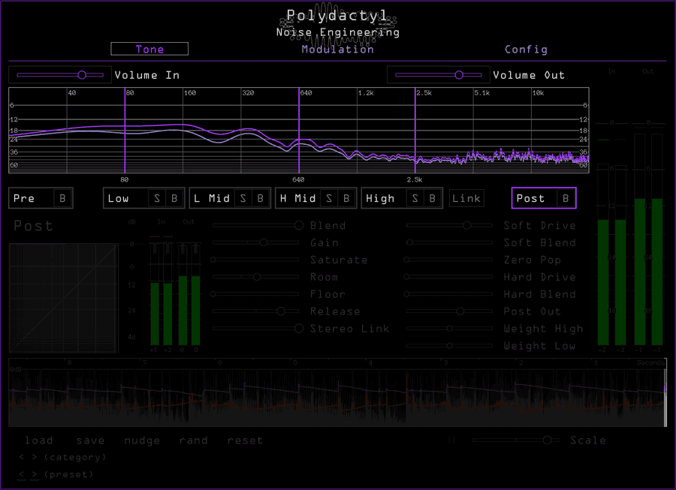Toggle the Link button
Viewport: 676px width, 490px height.
[x=466, y=199]
